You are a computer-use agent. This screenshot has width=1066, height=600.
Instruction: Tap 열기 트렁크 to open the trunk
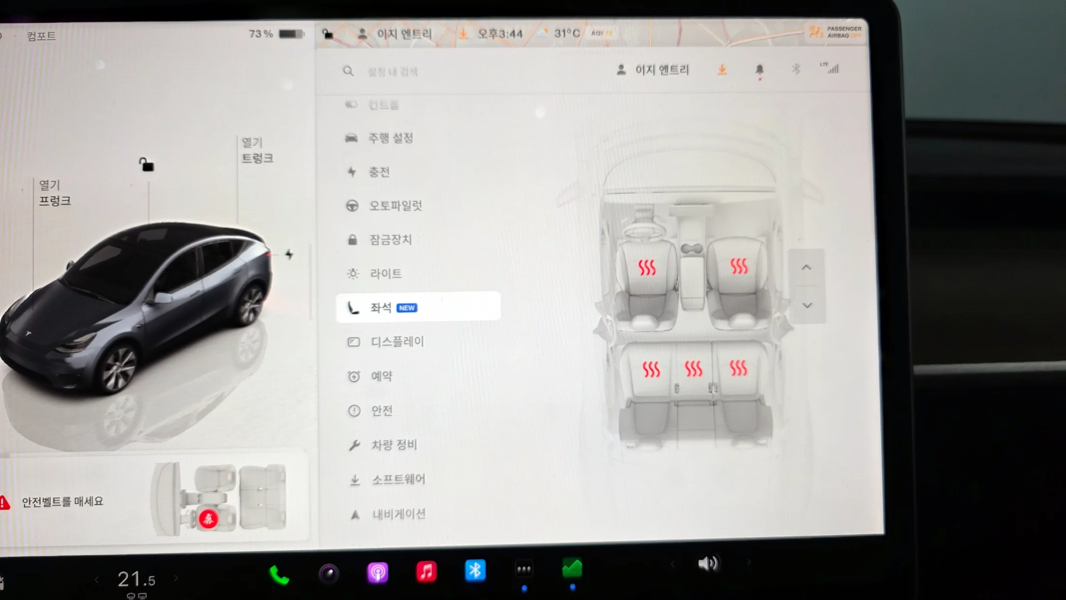pyautogui.click(x=257, y=150)
